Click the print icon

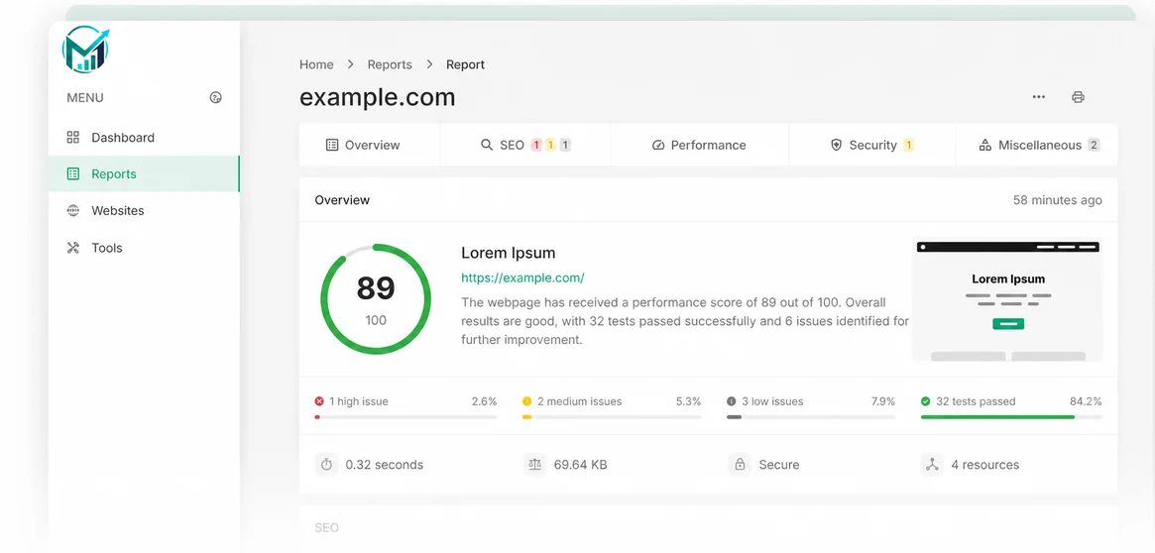coord(1078,96)
